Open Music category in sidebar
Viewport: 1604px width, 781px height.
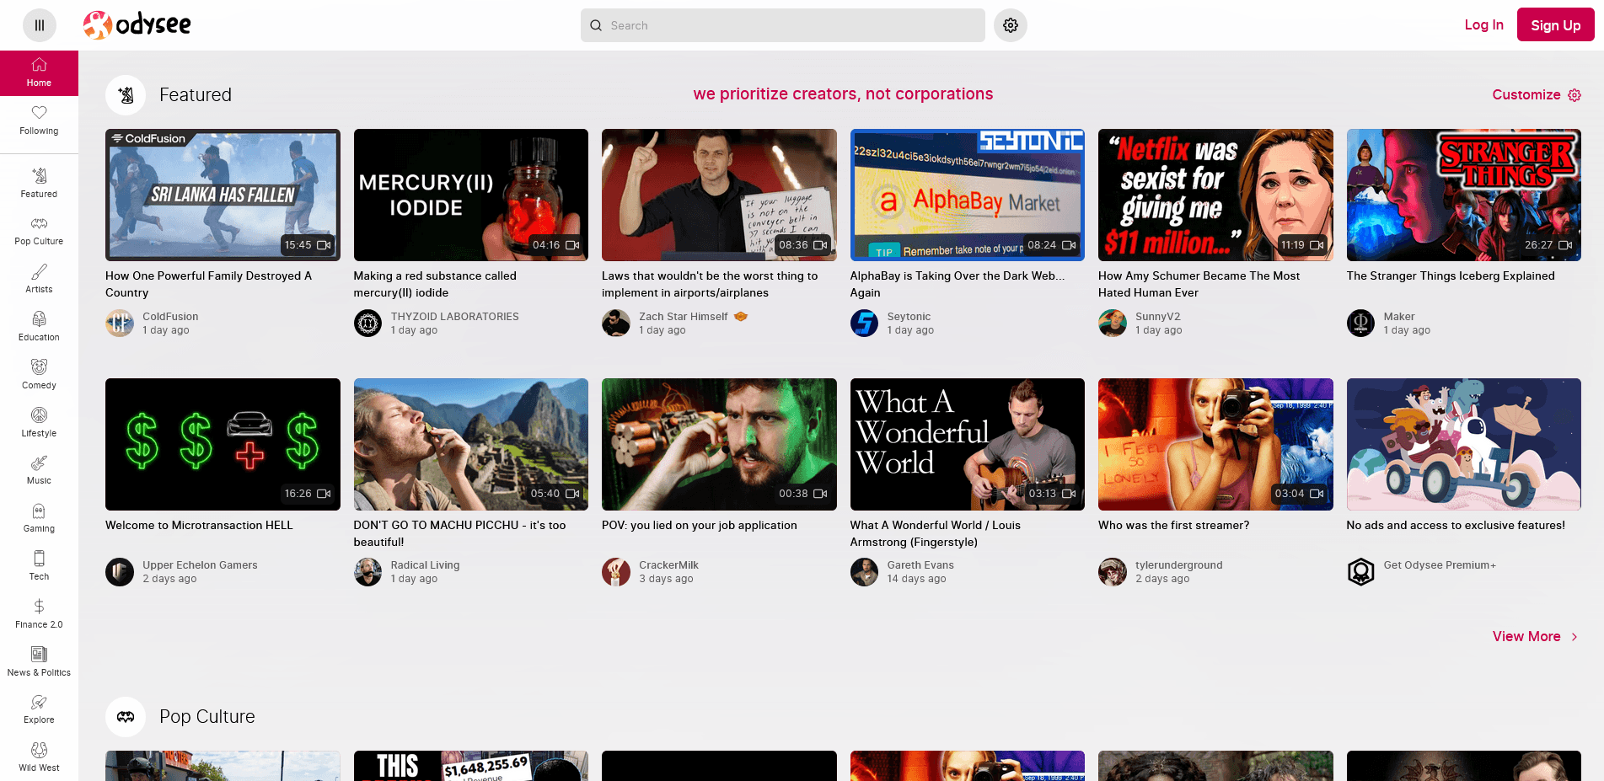(x=39, y=470)
